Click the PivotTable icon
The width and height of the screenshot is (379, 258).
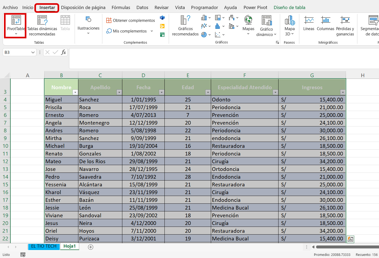(x=16, y=21)
